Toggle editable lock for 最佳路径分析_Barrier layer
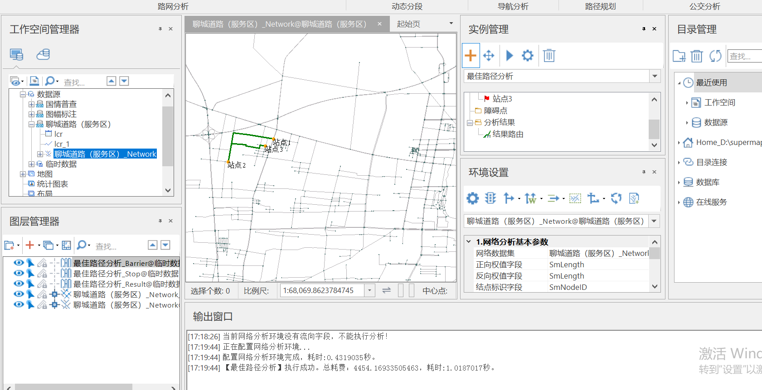 point(42,263)
